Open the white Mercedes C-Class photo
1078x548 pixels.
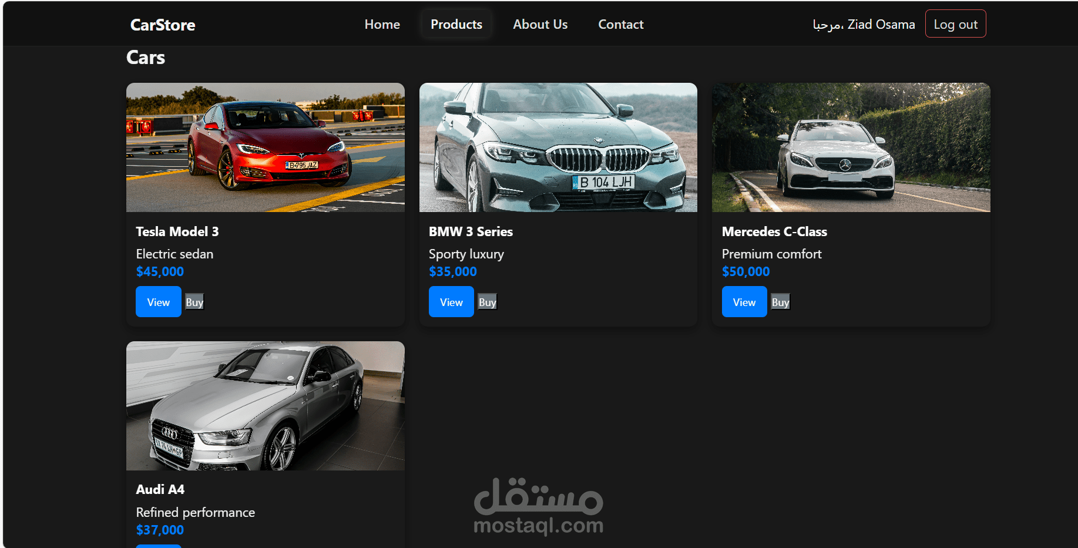point(851,147)
